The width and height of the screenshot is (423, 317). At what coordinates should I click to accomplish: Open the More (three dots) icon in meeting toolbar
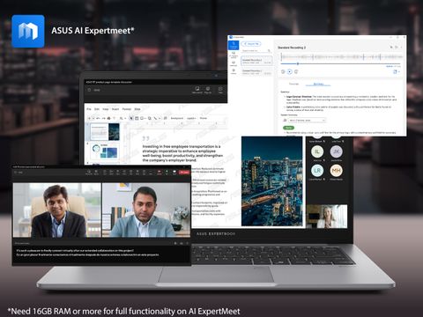[151, 173]
